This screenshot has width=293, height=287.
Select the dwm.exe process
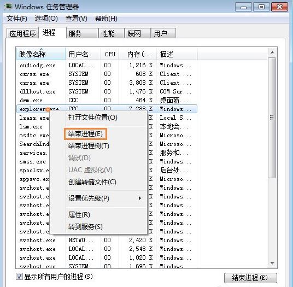click(107, 100)
